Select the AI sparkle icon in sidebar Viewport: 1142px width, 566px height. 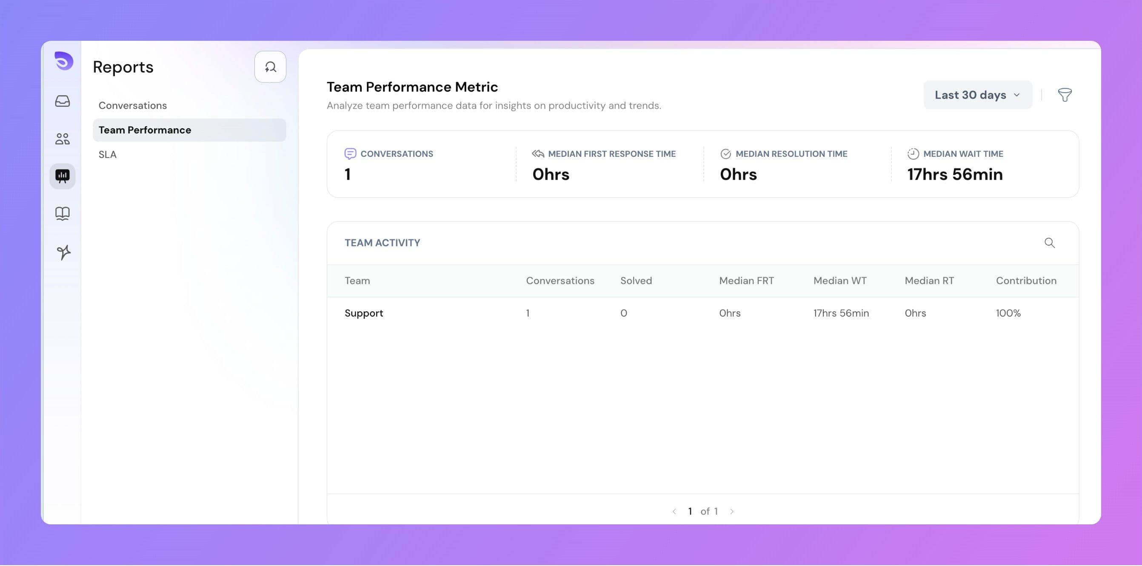coord(63,252)
